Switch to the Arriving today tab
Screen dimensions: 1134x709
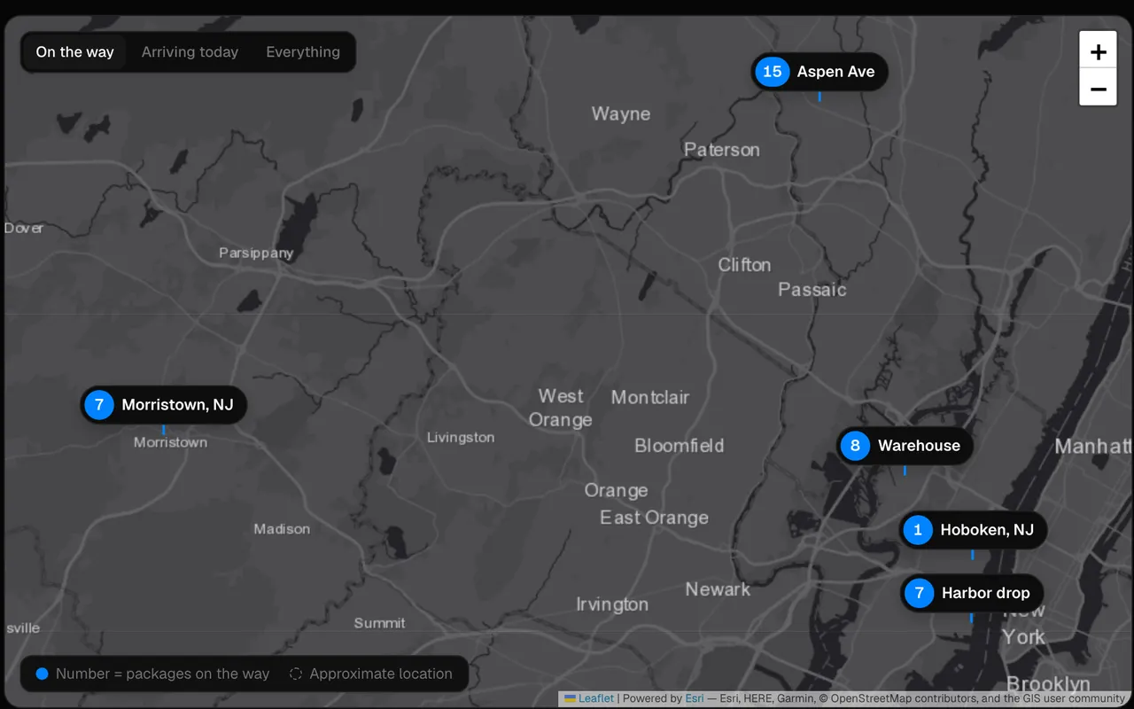[x=190, y=52]
